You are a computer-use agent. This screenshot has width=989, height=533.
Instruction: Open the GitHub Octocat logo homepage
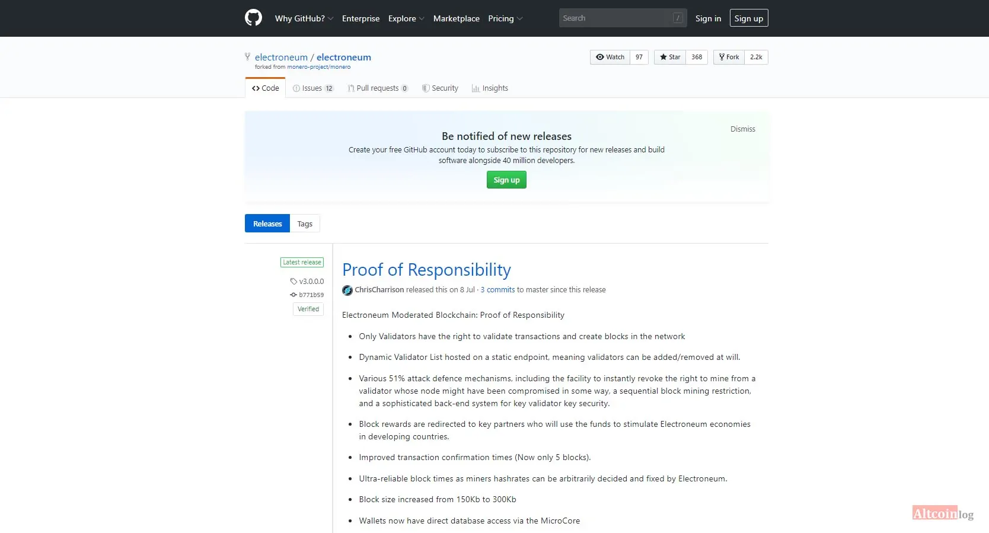(253, 18)
